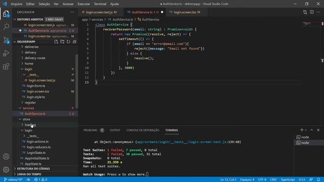Viewport: 324px width, 182px height.
Task: Click the unsaved dot on AuthService.ts tab
Action: (162, 12)
